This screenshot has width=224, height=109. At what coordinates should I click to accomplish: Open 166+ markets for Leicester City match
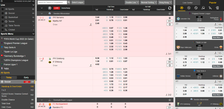[220, 24]
